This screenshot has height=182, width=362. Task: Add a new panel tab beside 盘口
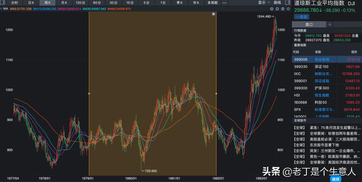point(329,25)
